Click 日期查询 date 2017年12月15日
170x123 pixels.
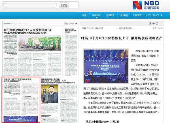click(x=152, y=15)
